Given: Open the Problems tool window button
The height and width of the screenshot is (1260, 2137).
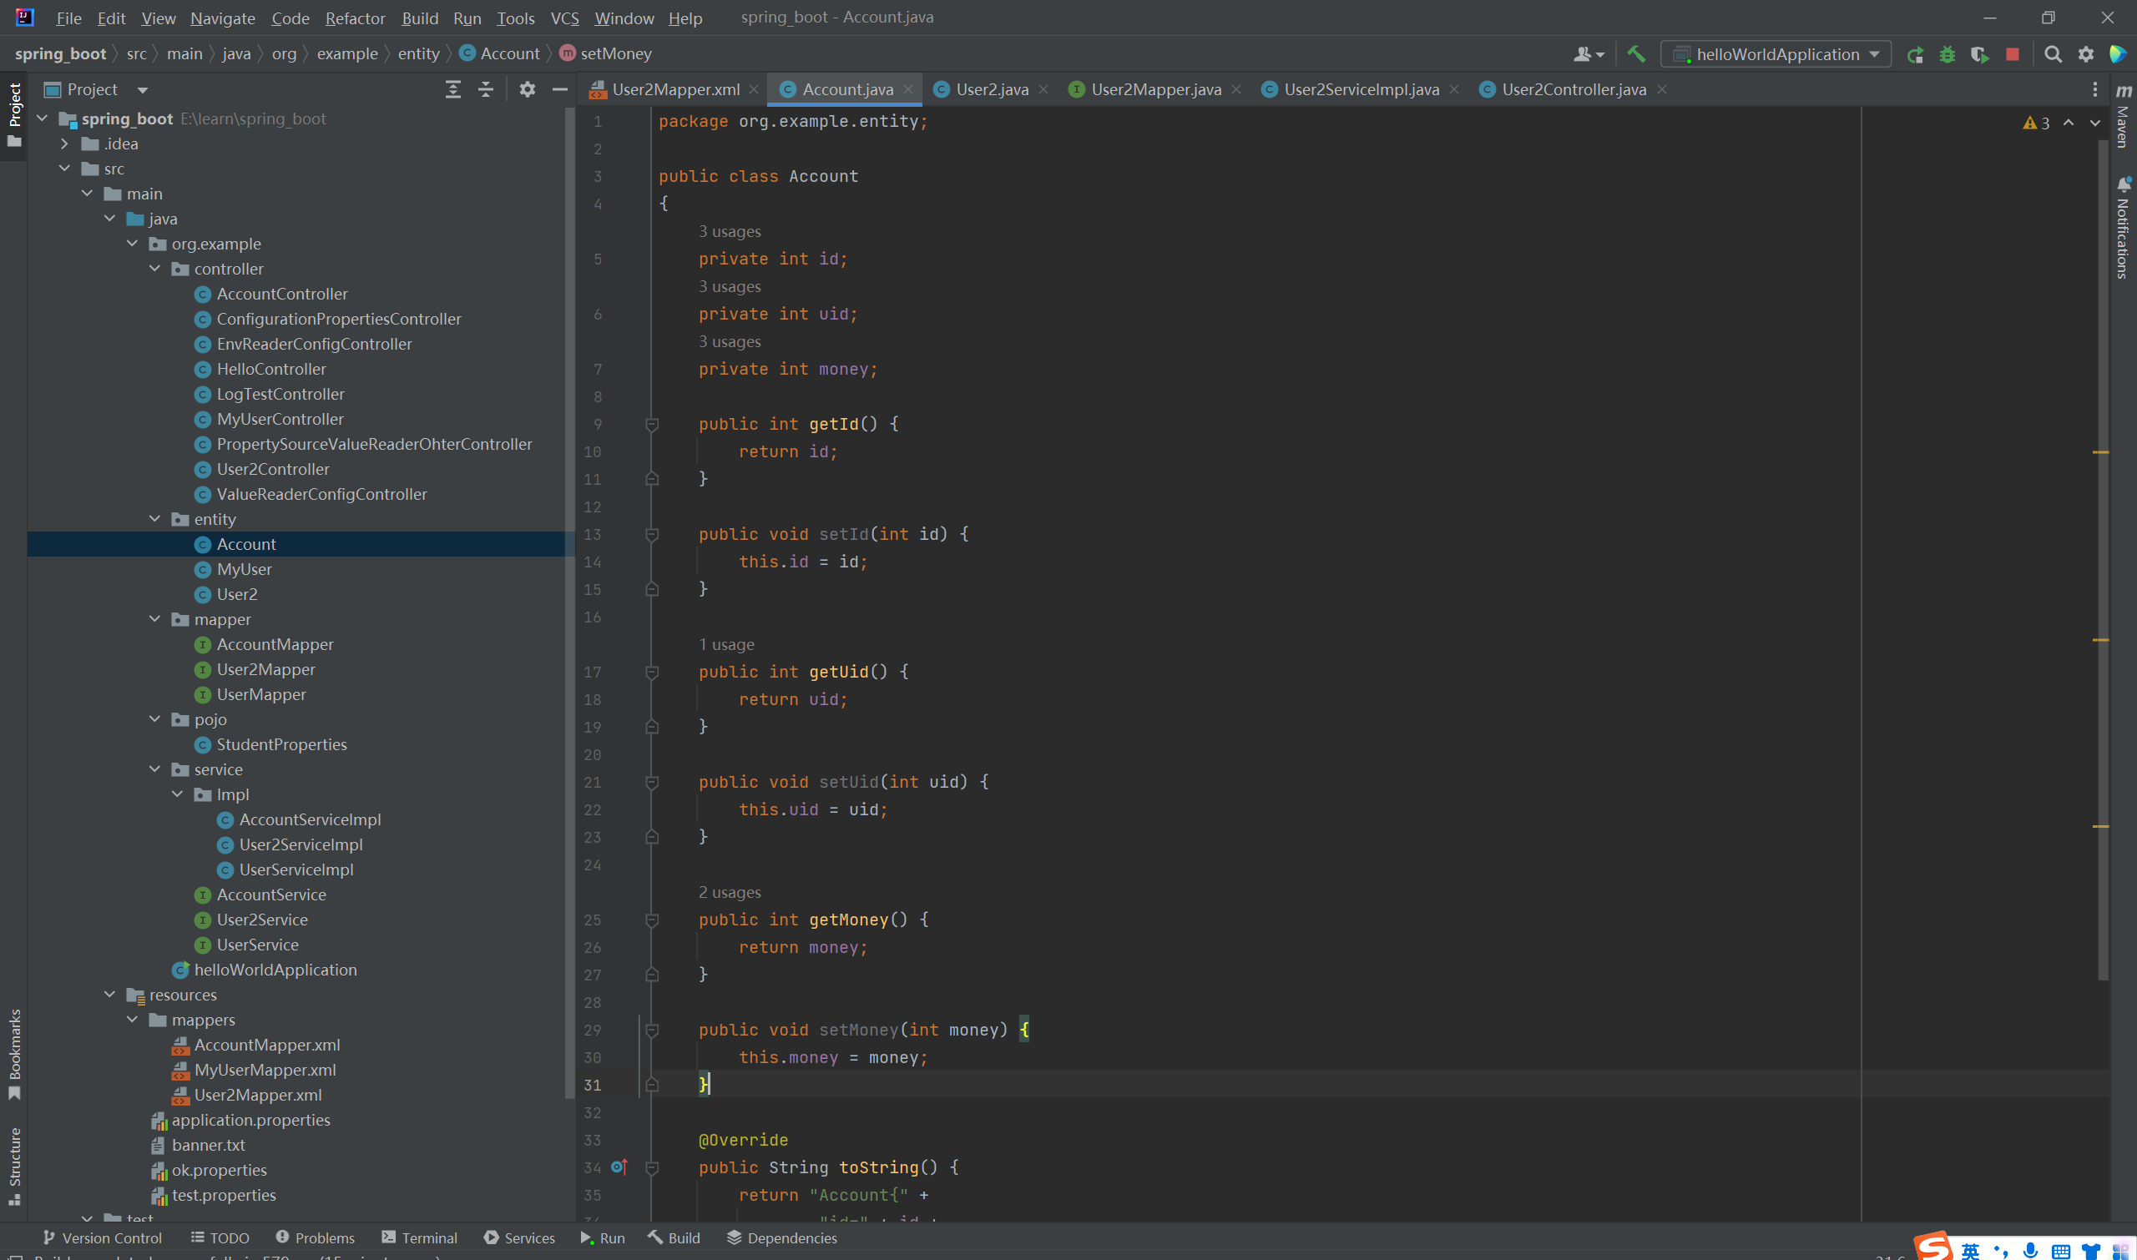Looking at the screenshot, I should 315,1238.
